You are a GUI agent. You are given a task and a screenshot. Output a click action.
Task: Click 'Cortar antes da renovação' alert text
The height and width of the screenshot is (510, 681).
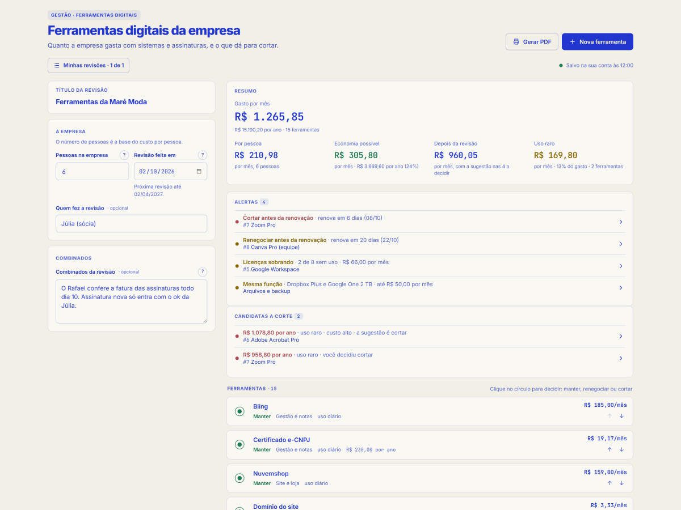[278, 218]
